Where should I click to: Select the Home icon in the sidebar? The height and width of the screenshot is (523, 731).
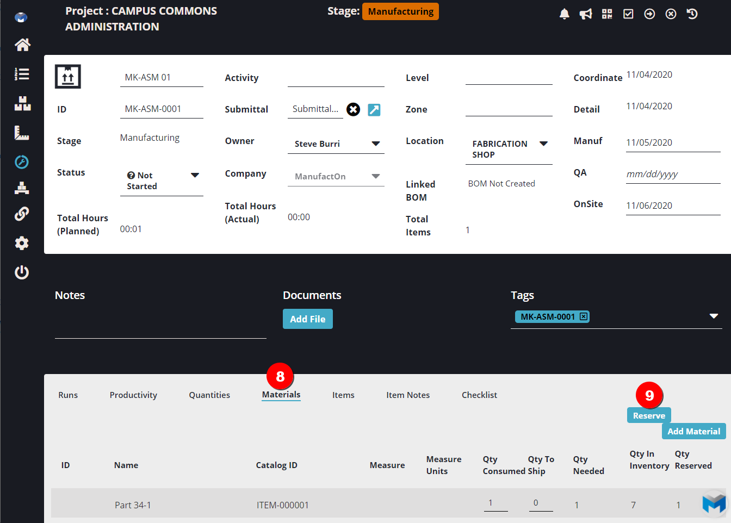coord(22,45)
